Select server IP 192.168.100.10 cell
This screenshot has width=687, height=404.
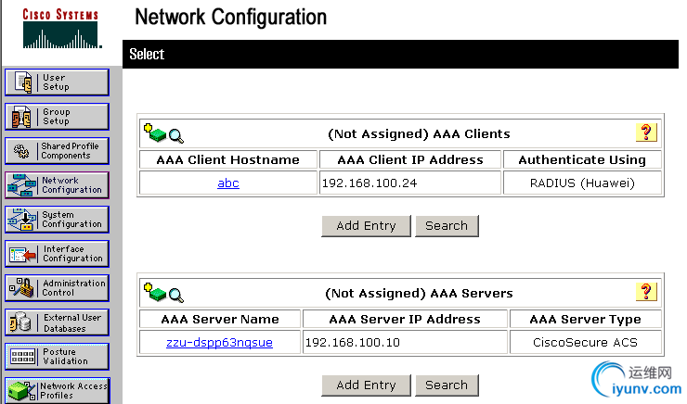click(x=405, y=342)
